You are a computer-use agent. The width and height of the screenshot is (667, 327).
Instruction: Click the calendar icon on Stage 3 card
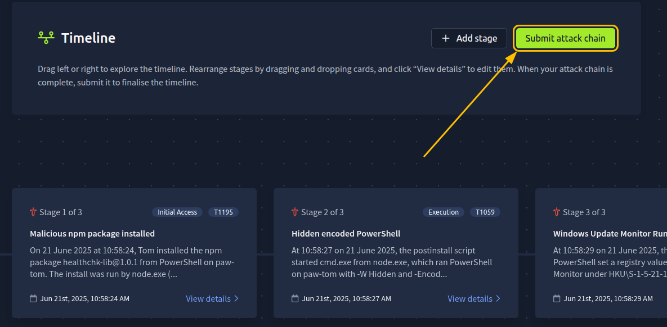557,298
